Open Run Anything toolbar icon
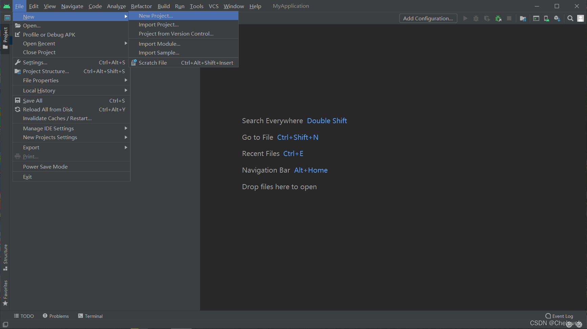This screenshot has height=329, width=587. click(x=536, y=18)
